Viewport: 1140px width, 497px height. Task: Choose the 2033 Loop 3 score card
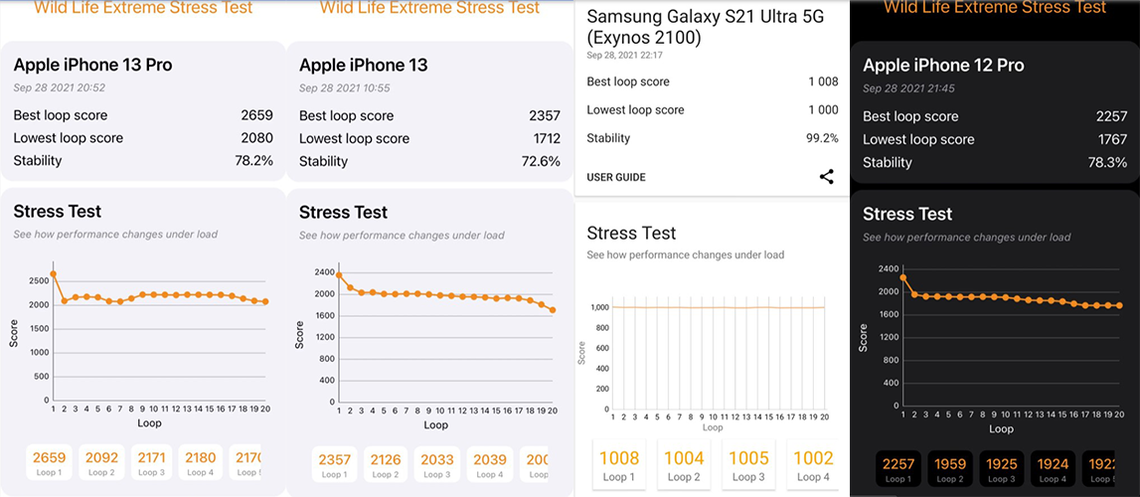[437, 464]
